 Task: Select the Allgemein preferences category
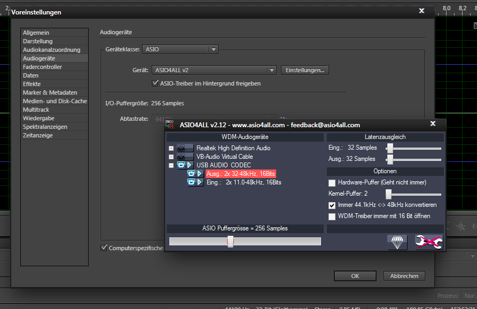(x=54, y=33)
